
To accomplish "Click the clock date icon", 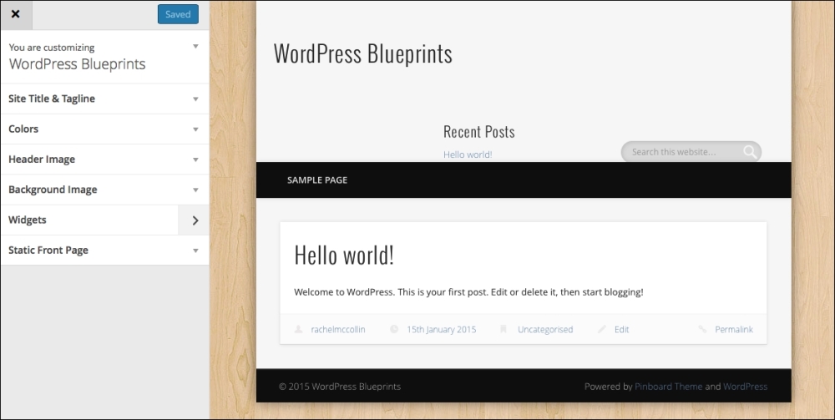I will click(x=394, y=329).
